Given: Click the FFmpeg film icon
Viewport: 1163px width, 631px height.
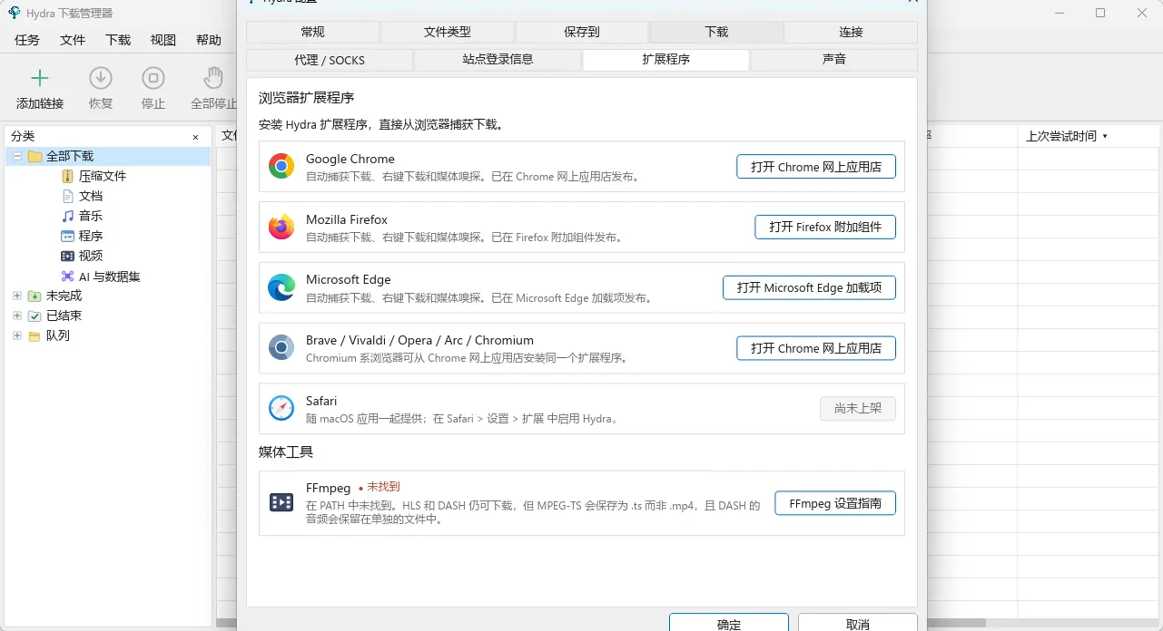Looking at the screenshot, I should [281, 502].
